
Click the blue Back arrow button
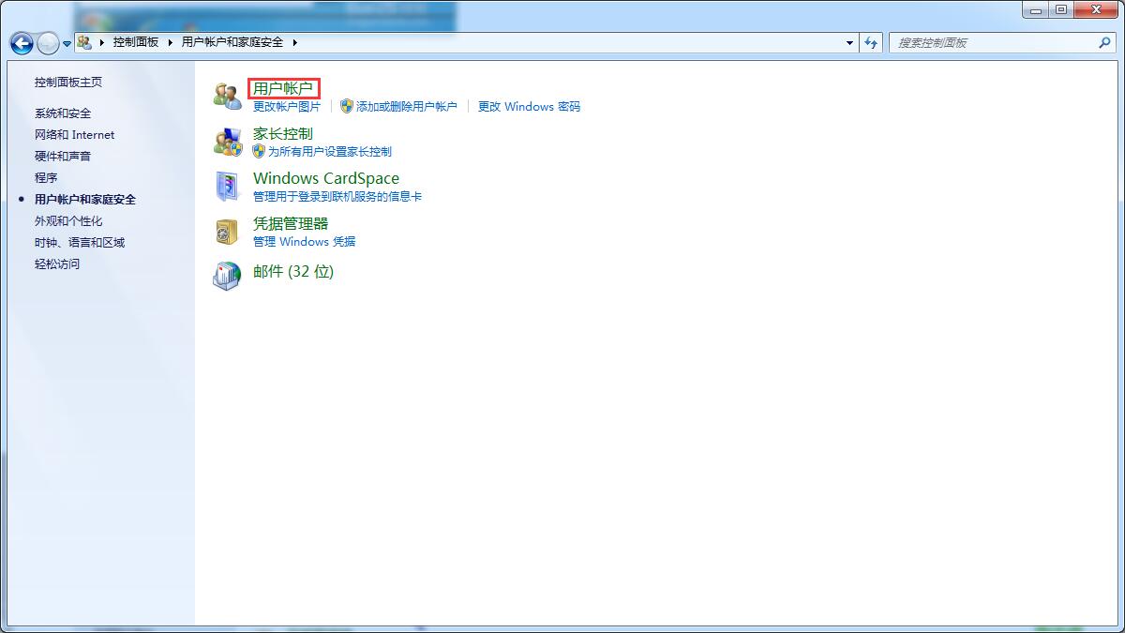(x=22, y=43)
